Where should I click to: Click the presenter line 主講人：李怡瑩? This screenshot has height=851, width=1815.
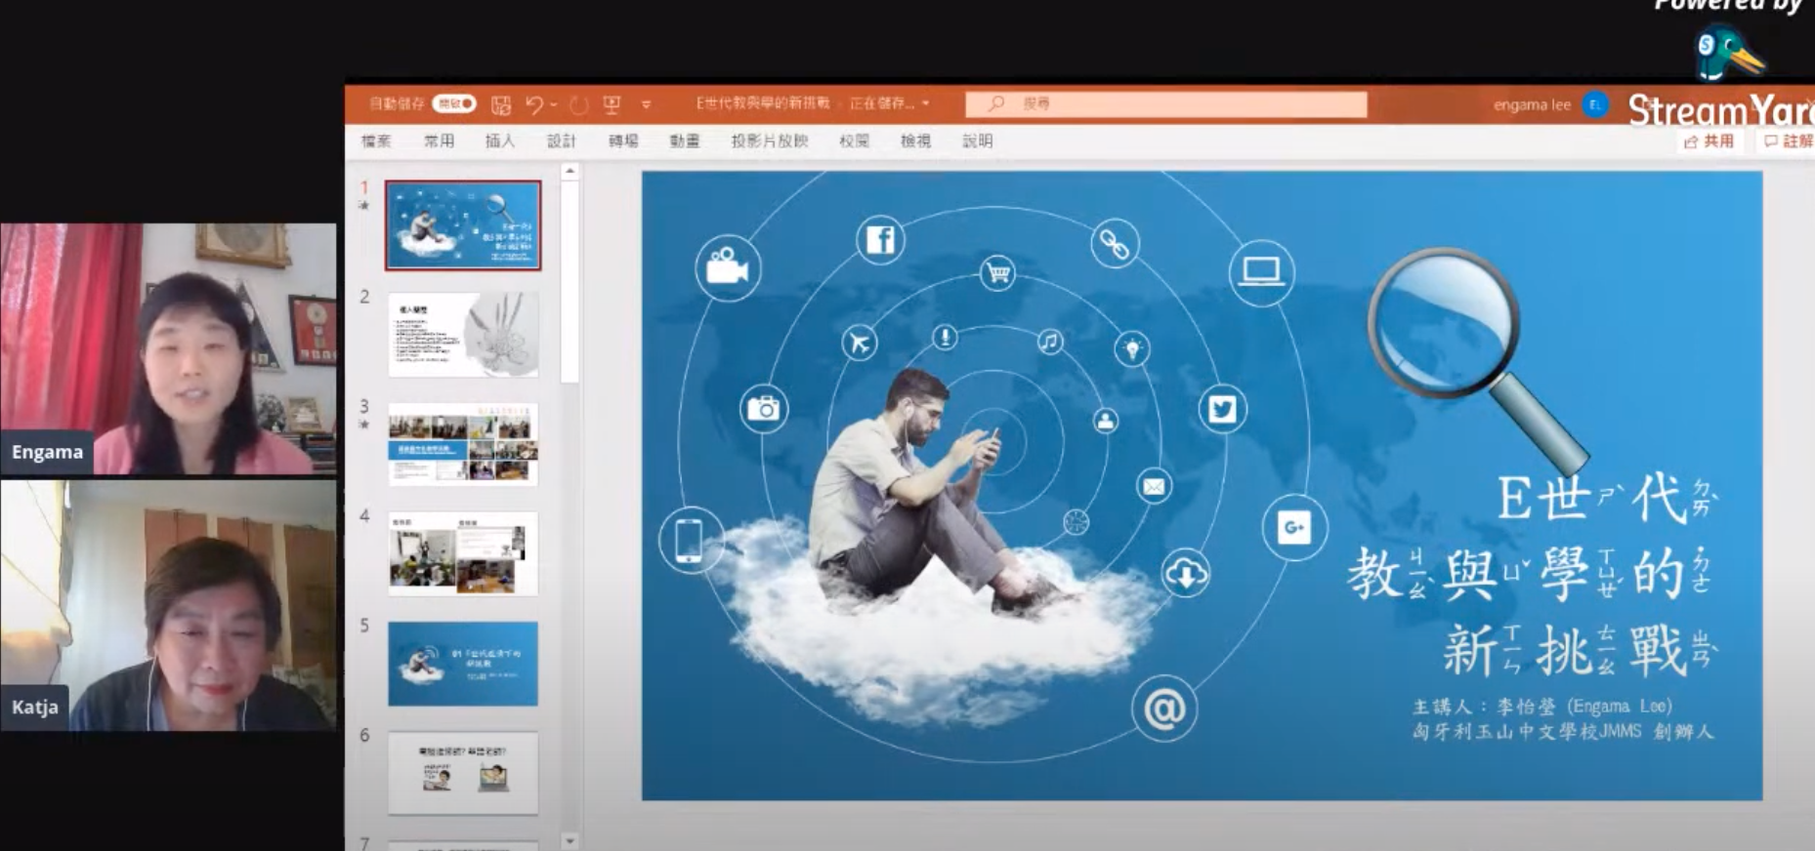point(1542,706)
